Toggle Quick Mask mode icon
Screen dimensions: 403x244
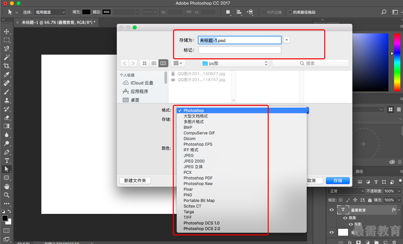click(x=6, y=231)
